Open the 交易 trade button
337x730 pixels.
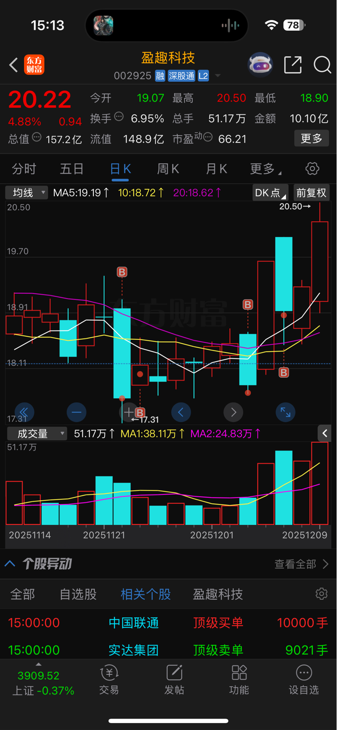[109, 680]
